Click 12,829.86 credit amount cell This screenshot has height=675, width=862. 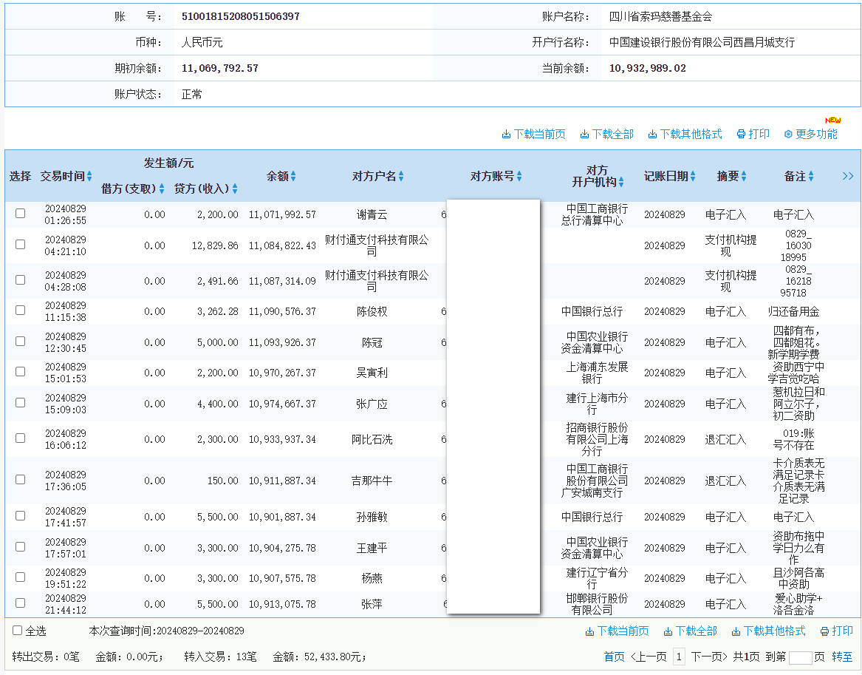coord(215,245)
